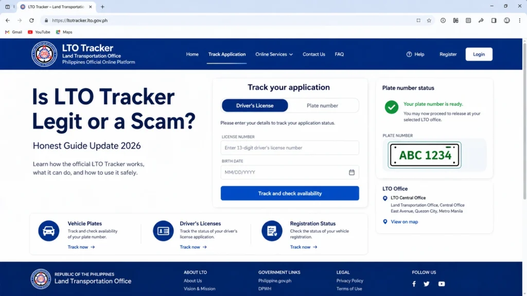Image resolution: width=527 pixels, height=296 pixels.
Task: Open the Twitter icon in footer
Action: [x=427, y=284]
